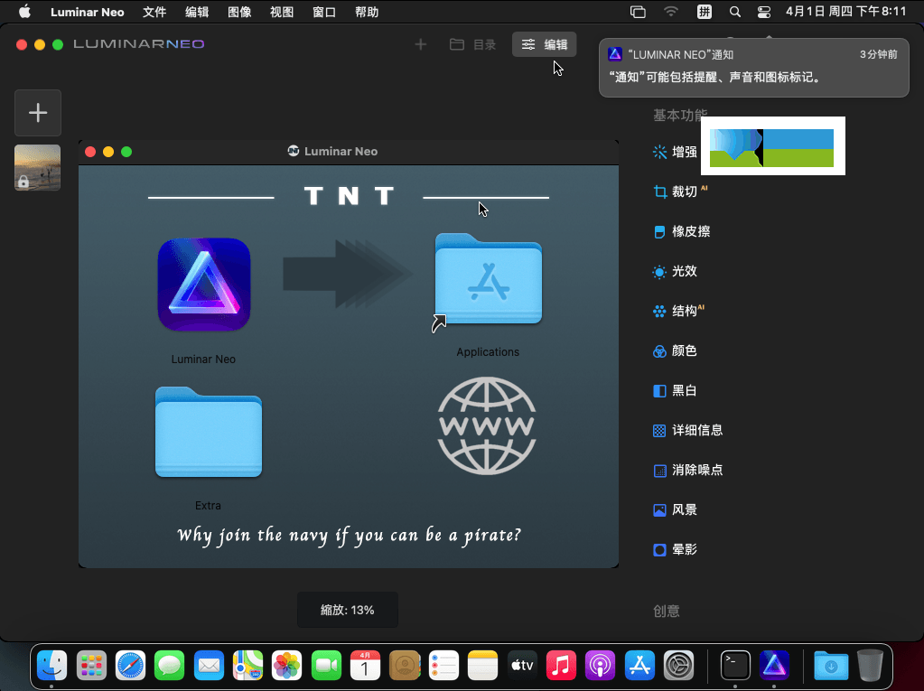The height and width of the screenshot is (691, 924).
Task: Open the 窗口 menu
Action: (x=324, y=12)
